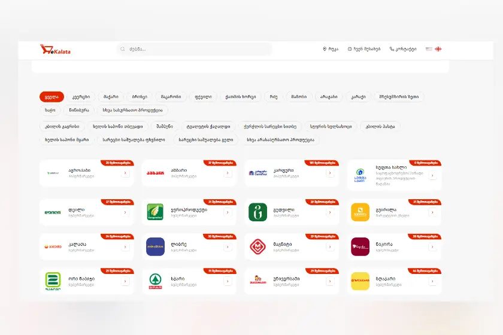Open სპარი with its arrow button

coord(228,281)
